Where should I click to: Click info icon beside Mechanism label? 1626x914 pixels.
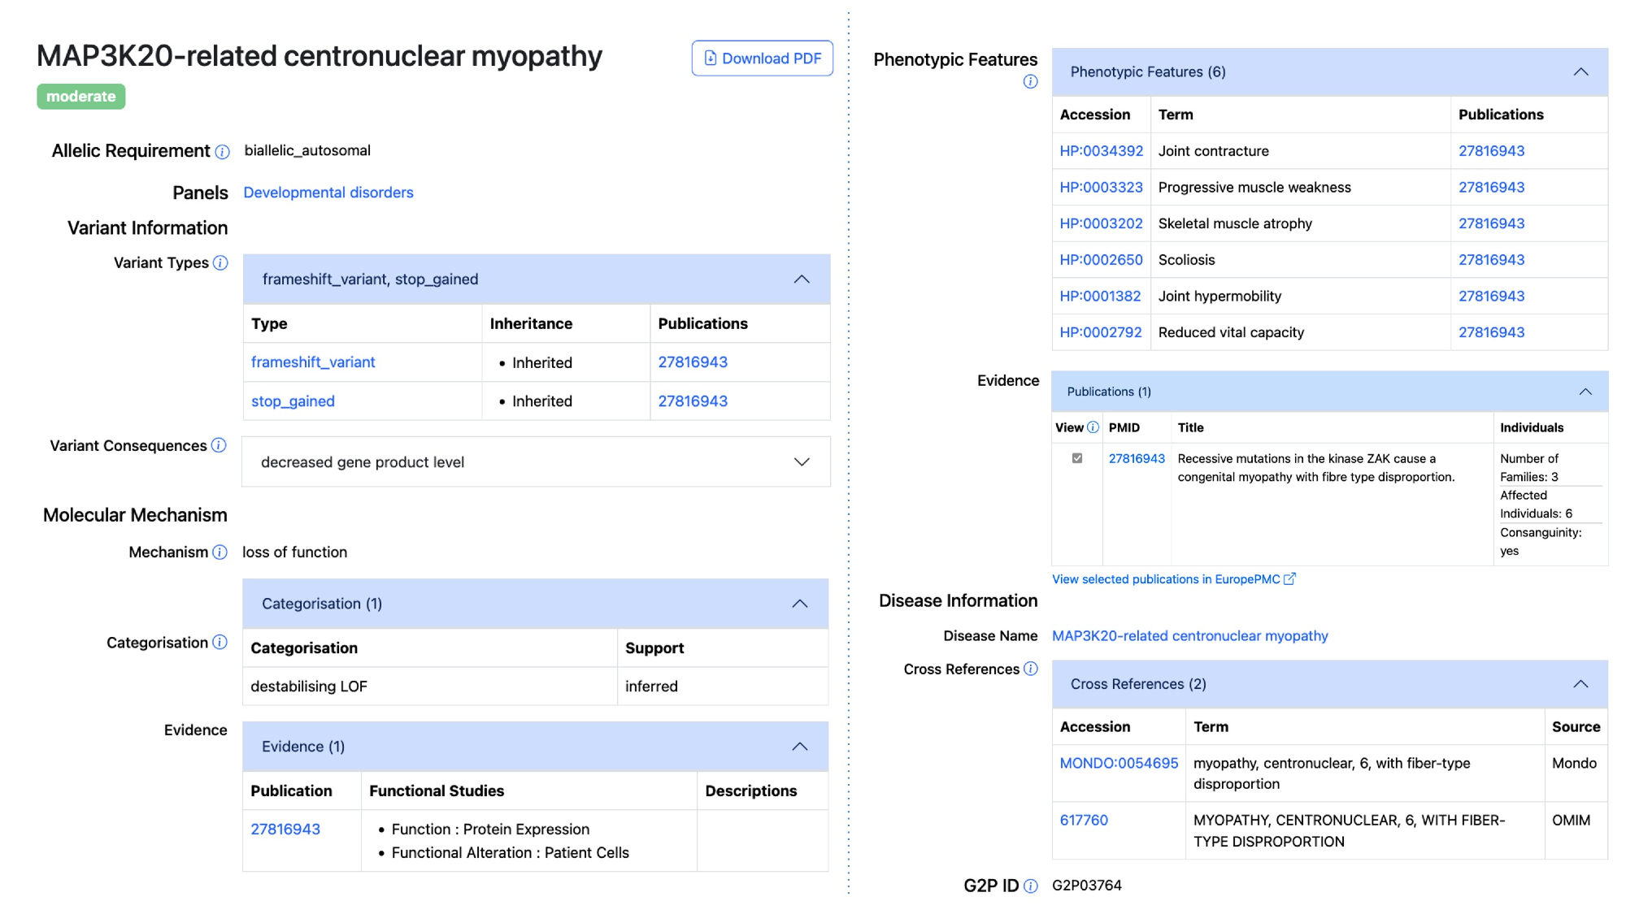pos(220,552)
